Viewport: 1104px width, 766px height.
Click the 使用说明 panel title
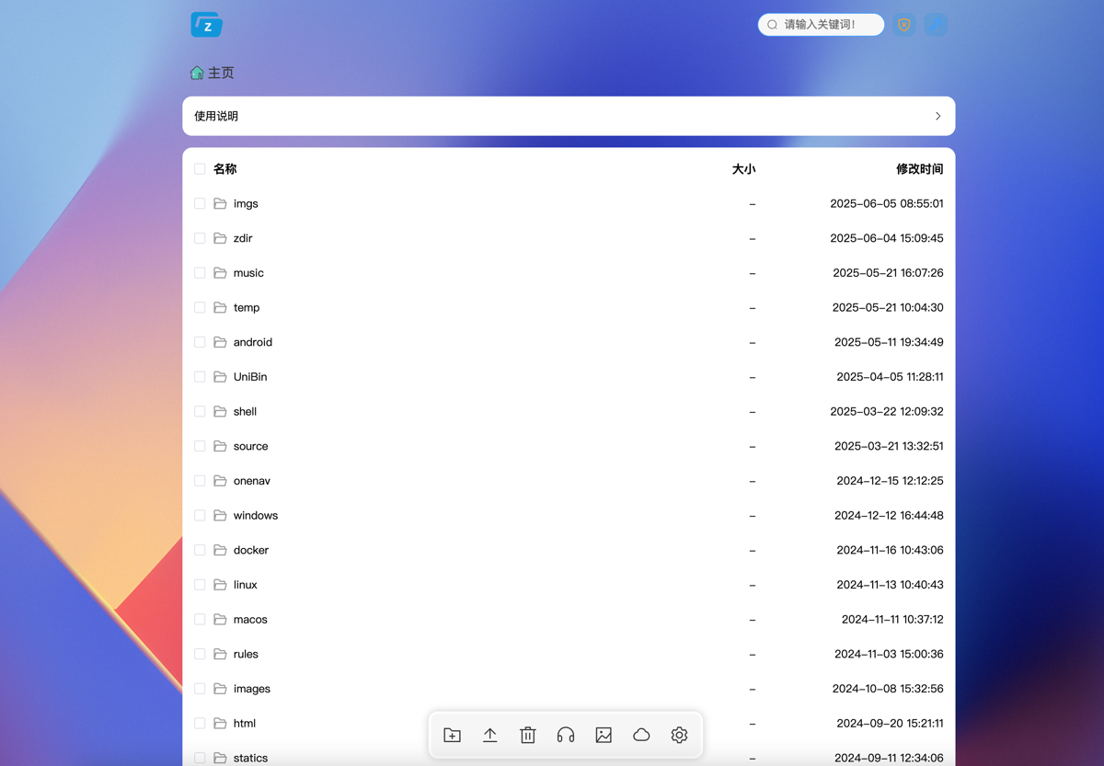tap(216, 116)
